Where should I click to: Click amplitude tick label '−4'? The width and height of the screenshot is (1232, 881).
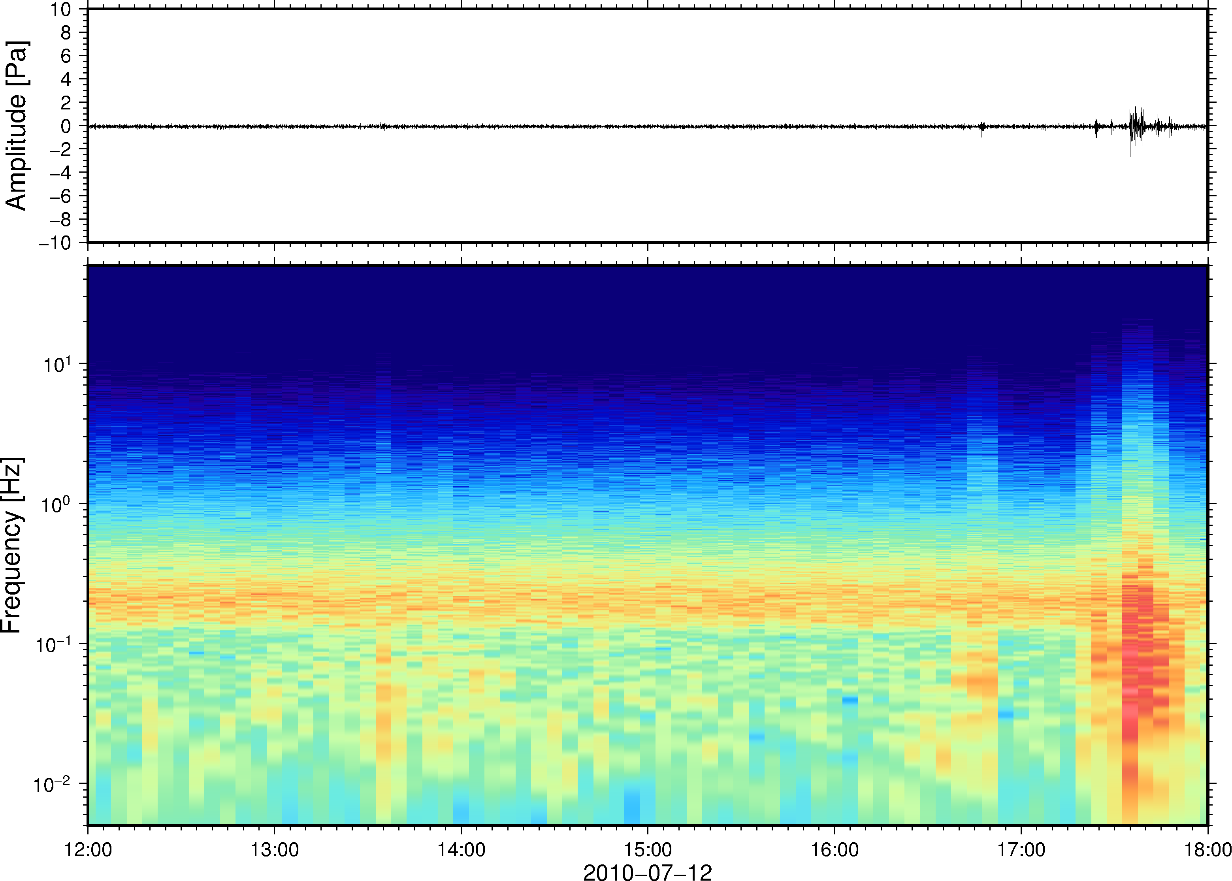[x=60, y=173]
